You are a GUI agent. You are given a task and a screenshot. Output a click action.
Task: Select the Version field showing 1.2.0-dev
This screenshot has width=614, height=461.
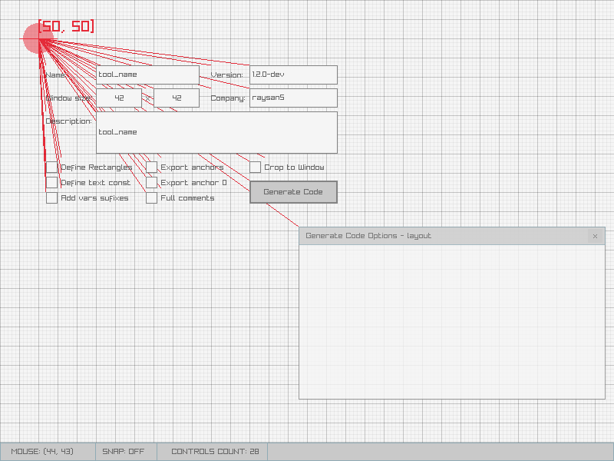click(x=293, y=75)
